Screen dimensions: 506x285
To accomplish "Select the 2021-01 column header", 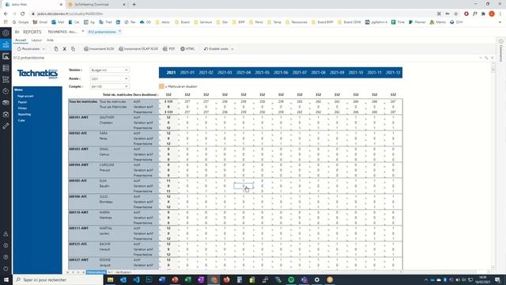I will click(x=187, y=73).
